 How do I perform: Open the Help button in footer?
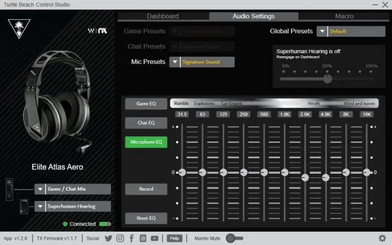pyautogui.click(x=174, y=238)
